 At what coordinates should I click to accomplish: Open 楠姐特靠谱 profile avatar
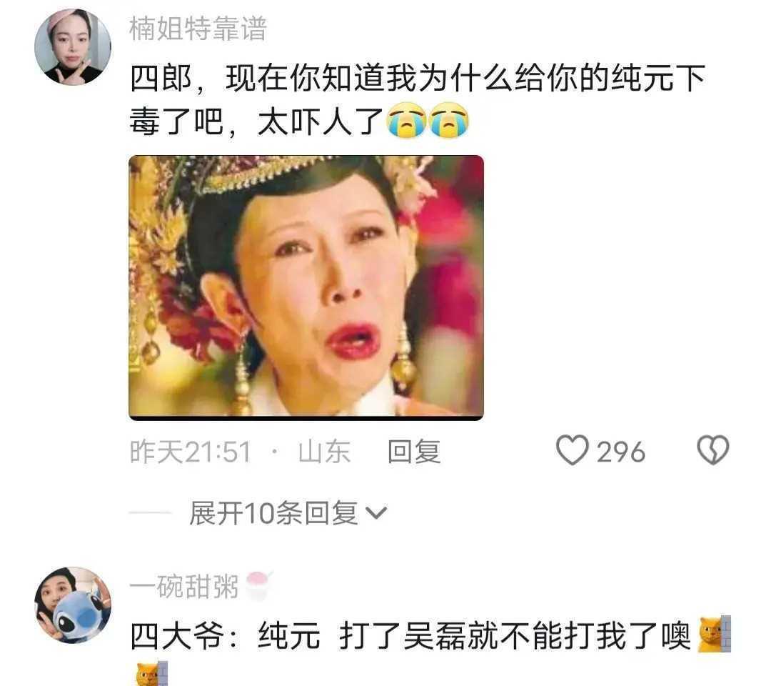click(x=73, y=46)
